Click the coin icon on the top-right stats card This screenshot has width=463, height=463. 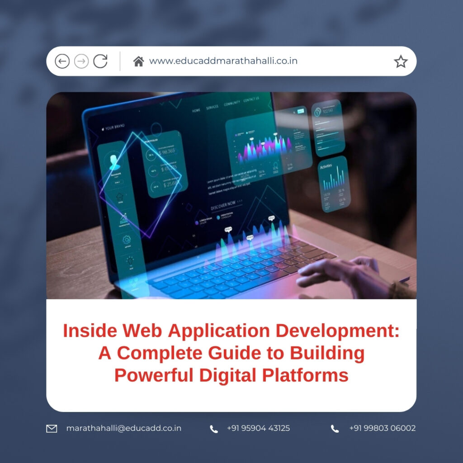317,113
